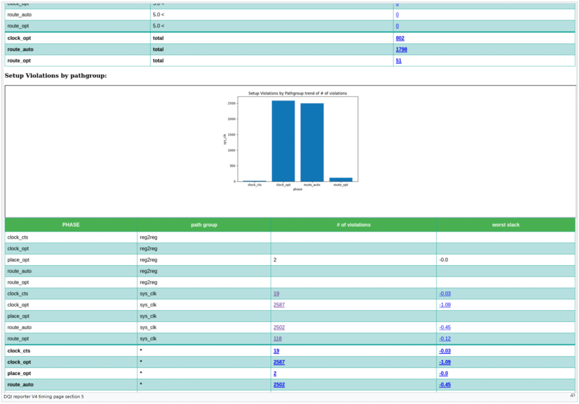Click worst slack -1.09 in clock_opt sys_clk row
This screenshot has height=404, width=579.
coord(444,305)
